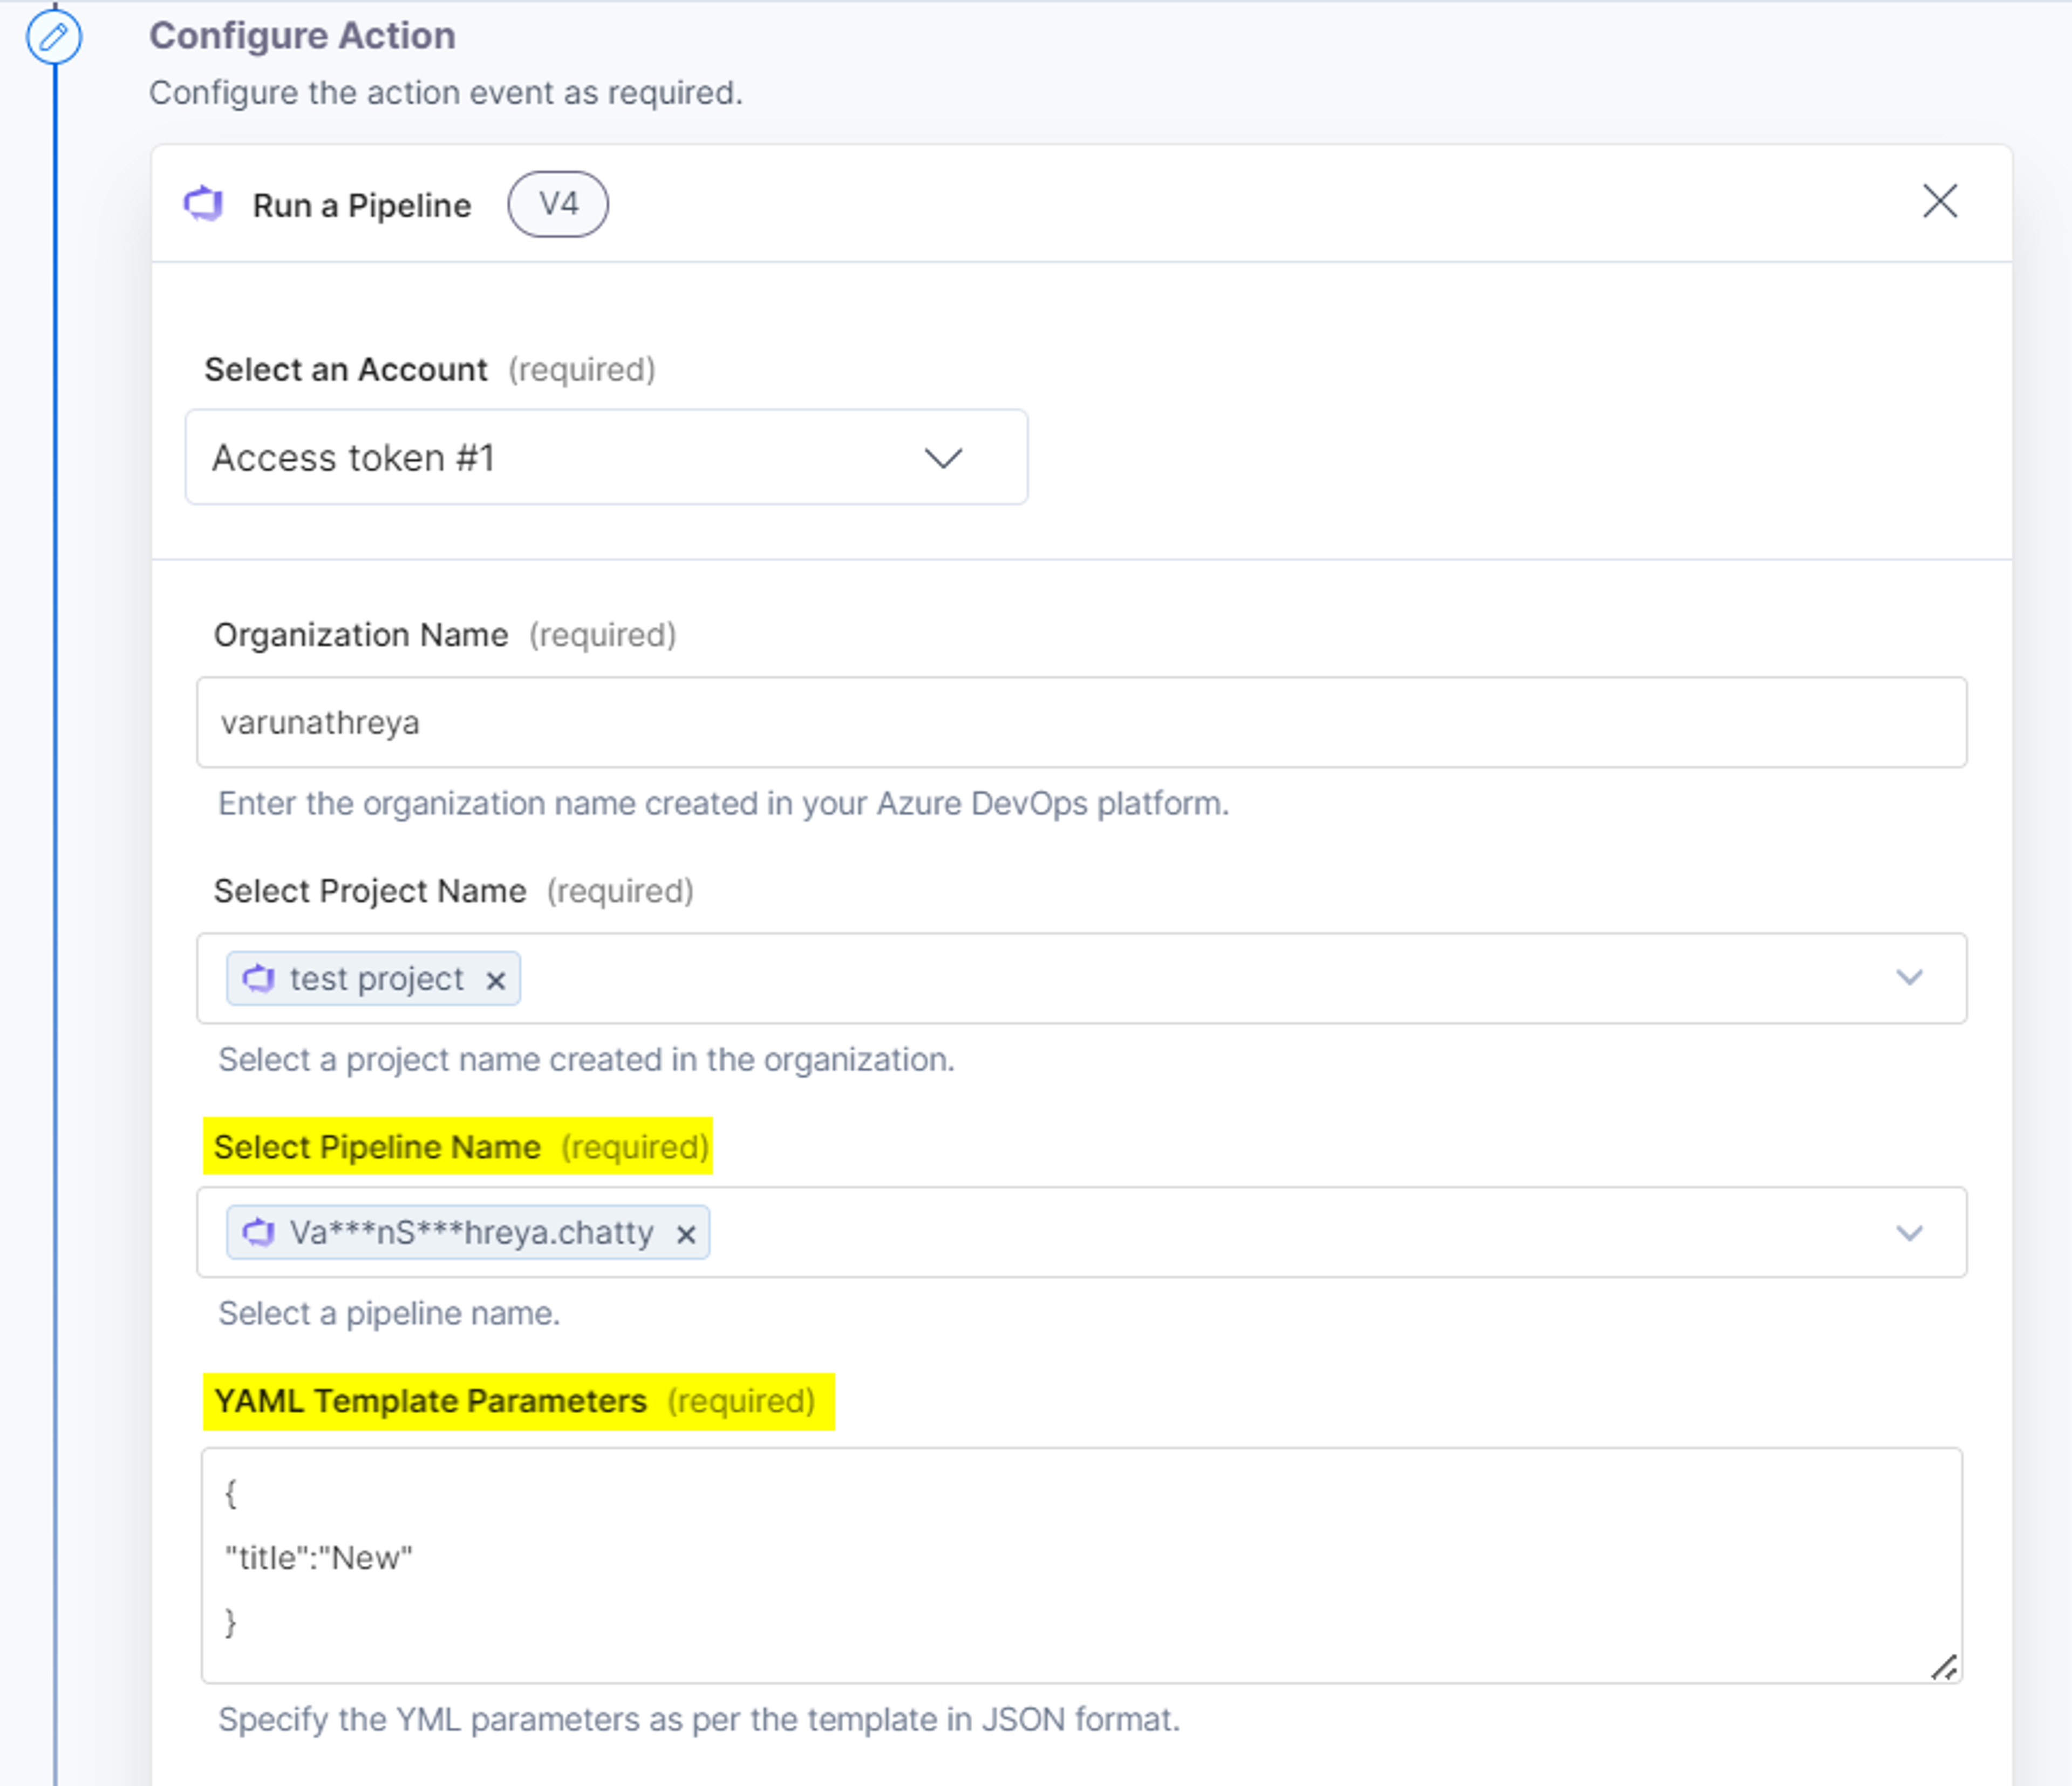Click the Select Project Name label
The height and width of the screenshot is (1786, 2072).
tap(369, 891)
